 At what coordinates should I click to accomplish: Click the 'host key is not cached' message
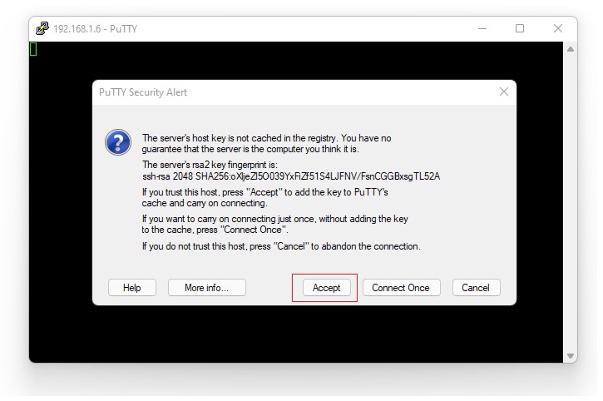coord(266,144)
